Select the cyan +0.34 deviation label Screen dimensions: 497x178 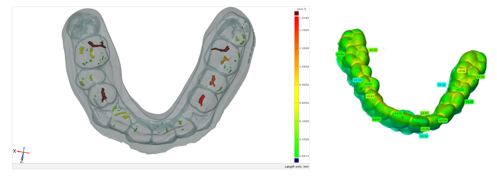click(x=357, y=80)
